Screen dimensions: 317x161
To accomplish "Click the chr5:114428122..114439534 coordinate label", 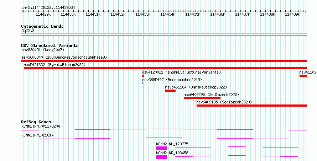I will (48, 8).
